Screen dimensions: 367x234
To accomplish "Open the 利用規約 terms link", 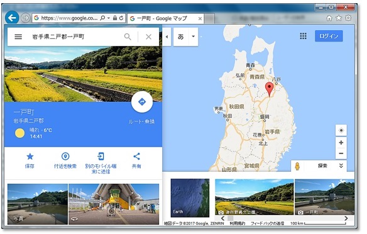I will pyautogui.click(x=238, y=223).
